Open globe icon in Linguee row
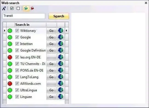Screen dimensions: 149x108 pyautogui.click(x=61, y=96)
